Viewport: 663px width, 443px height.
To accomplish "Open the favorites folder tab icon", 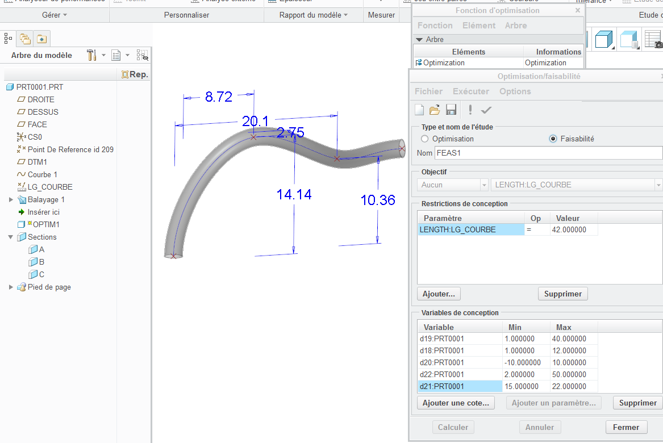I will pyautogui.click(x=41, y=39).
